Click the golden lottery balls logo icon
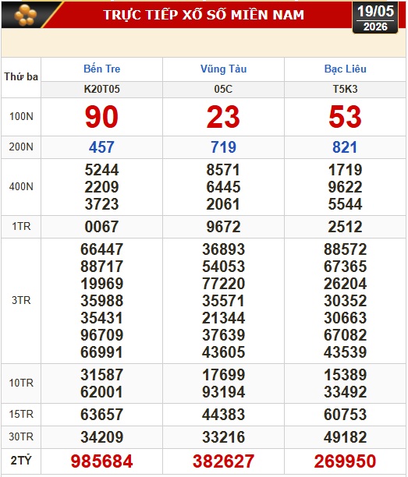This screenshot has height=477, width=408. [x=26, y=15]
